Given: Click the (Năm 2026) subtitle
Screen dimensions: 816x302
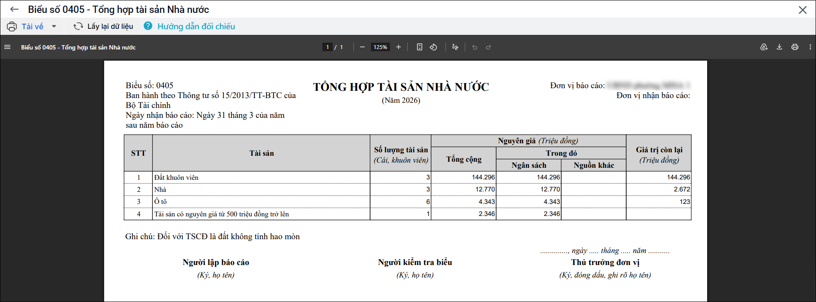Looking at the screenshot, I should pyautogui.click(x=401, y=100).
